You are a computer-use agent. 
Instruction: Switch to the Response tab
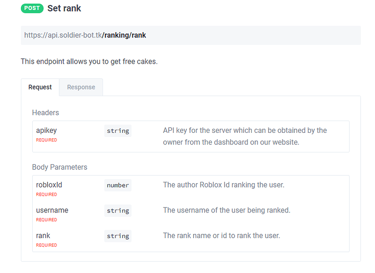click(81, 87)
